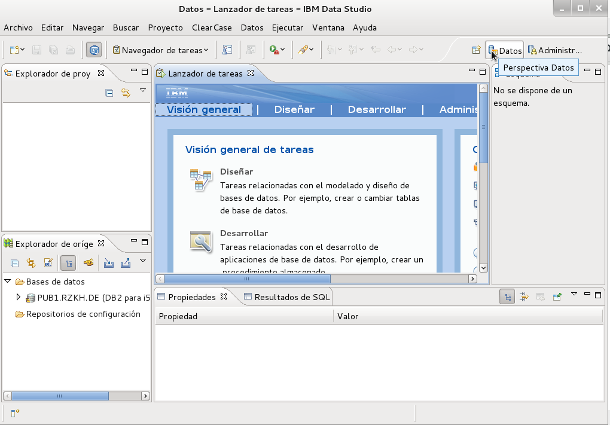610x425 pixels.
Task: Click the Desarrollar magnifier-wrench icon
Action: tap(201, 241)
